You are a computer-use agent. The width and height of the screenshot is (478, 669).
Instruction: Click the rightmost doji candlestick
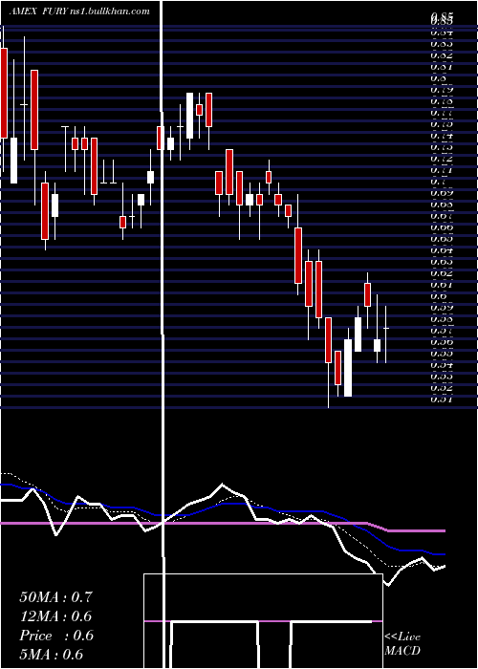tap(386, 334)
